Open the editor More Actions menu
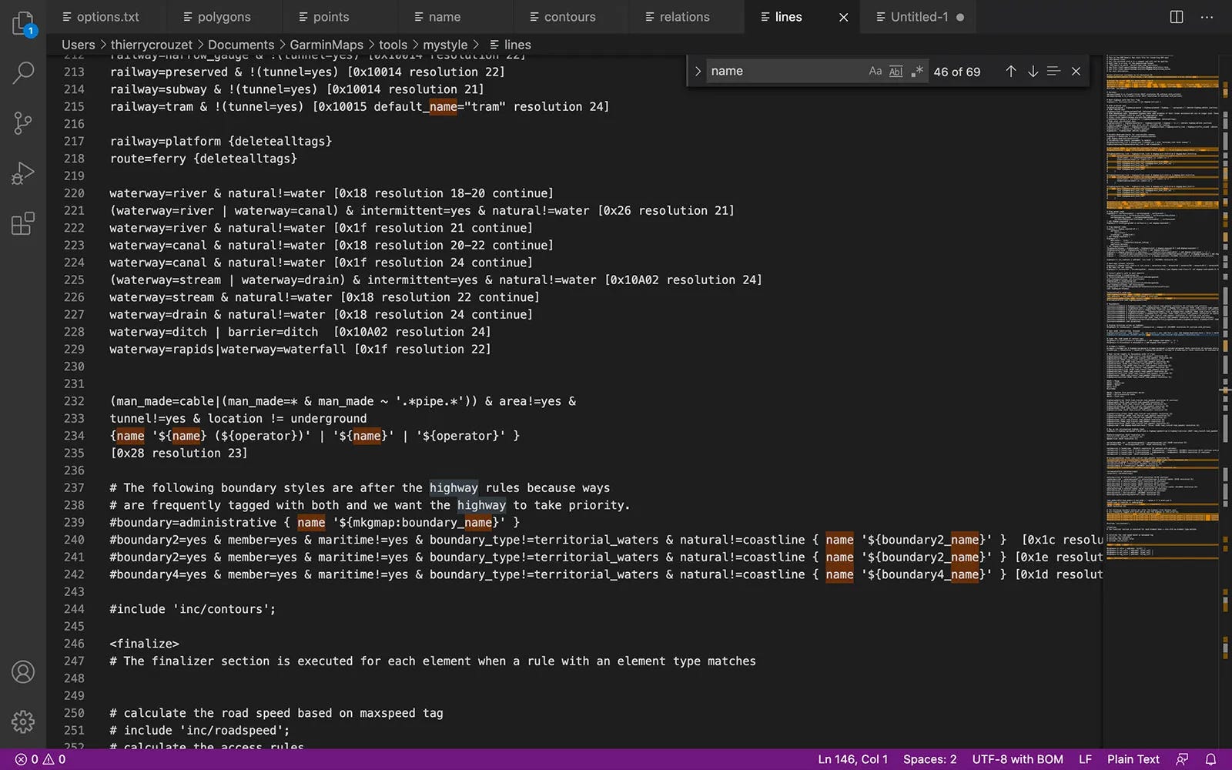Screen dimensions: 1232x770 pyautogui.click(x=1207, y=17)
